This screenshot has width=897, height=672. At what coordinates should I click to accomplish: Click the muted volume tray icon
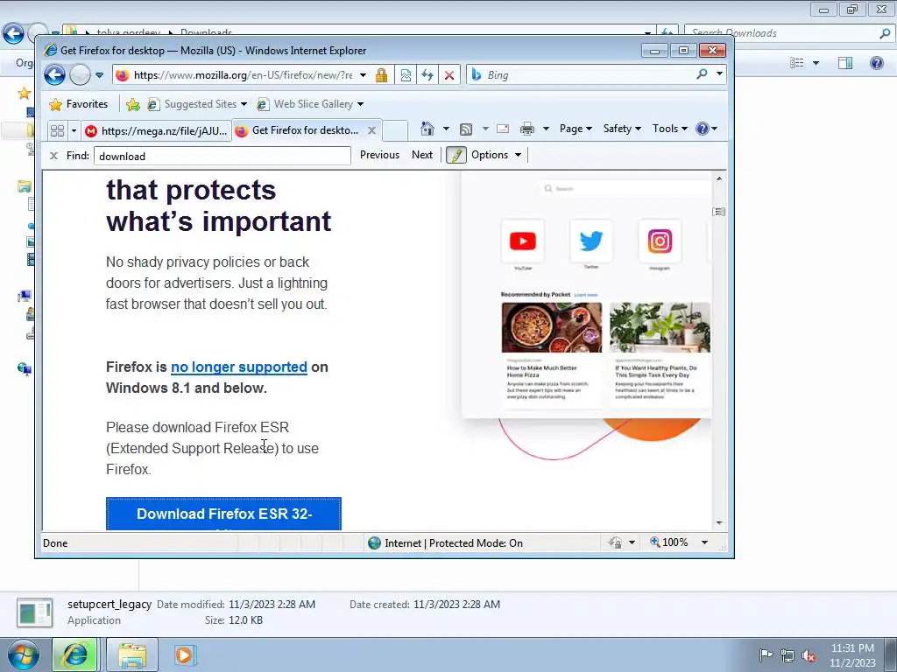coord(809,655)
